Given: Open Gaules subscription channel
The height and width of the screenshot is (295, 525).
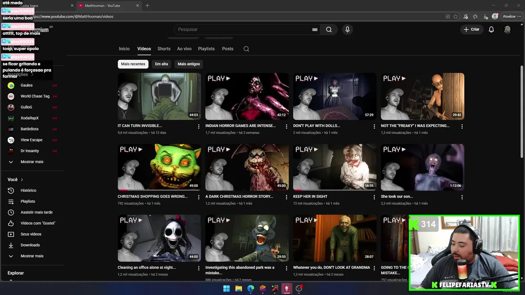Looking at the screenshot, I should click(32, 85).
